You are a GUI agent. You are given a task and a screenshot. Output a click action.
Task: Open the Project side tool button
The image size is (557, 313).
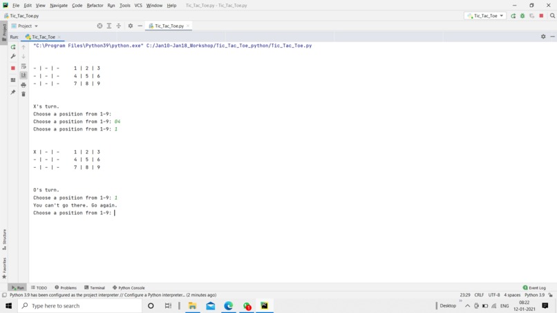tap(4, 32)
